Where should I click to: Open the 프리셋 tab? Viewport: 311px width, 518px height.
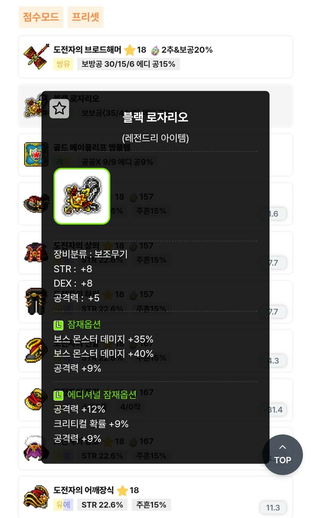point(86,17)
